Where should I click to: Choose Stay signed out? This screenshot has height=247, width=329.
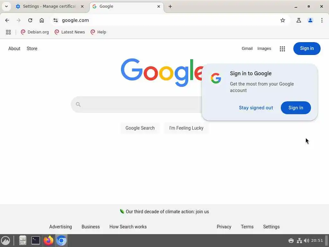point(256,108)
